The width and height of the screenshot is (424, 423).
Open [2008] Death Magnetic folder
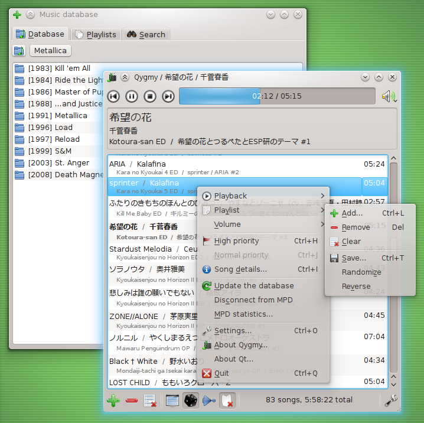click(59, 175)
